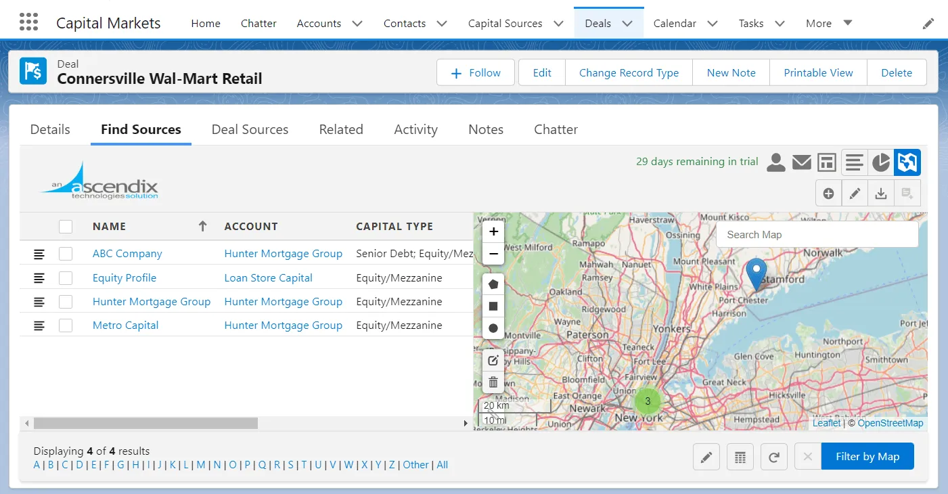Click the pencil icon in the footer bar
Image resolution: width=948 pixels, height=494 pixels.
point(706,457)
